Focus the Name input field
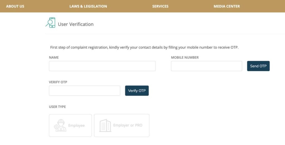Image resolution: width=285 pixels, height=145 pixels. pyautogui.click(x=102, y=66)
